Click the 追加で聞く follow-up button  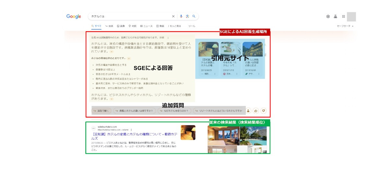click(x=102, y=111)
